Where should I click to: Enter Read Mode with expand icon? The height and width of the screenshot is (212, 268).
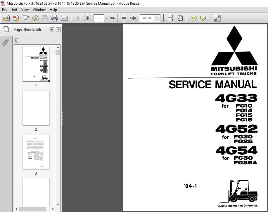[217, 18]
